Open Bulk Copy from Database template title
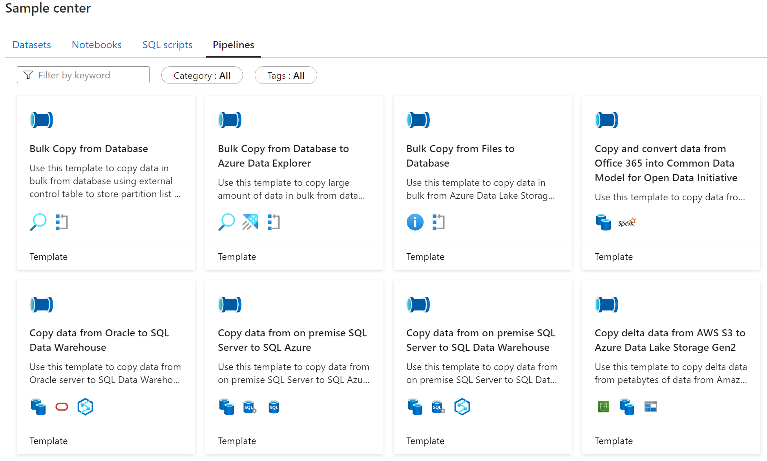 89,149
